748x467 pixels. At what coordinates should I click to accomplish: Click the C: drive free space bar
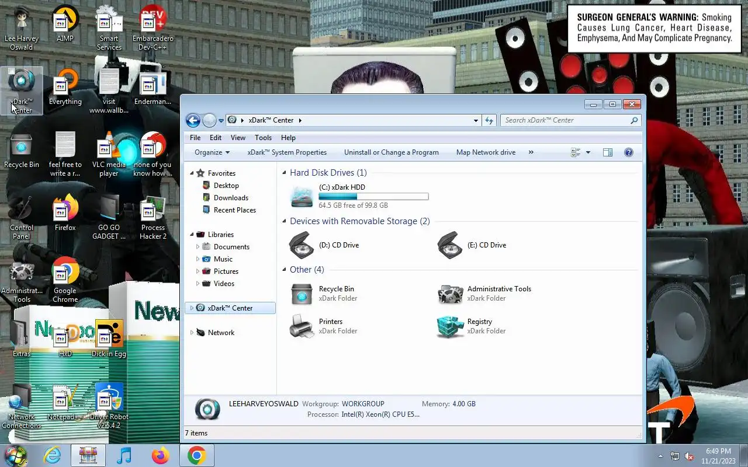[x=373, y=197]
